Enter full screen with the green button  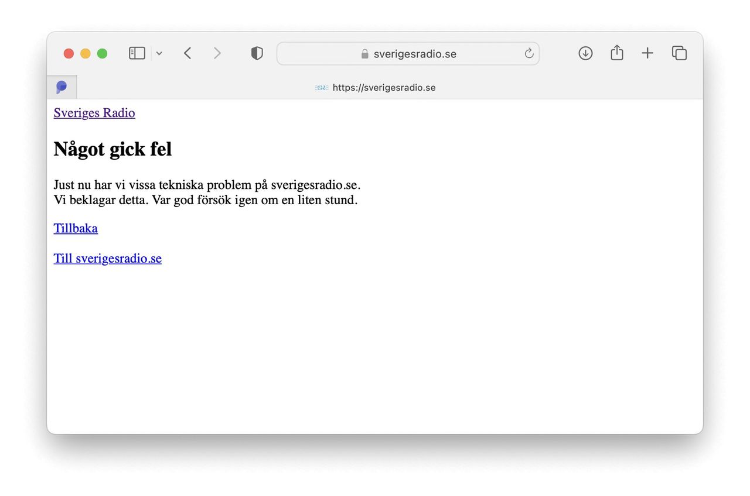pos(102,54)
